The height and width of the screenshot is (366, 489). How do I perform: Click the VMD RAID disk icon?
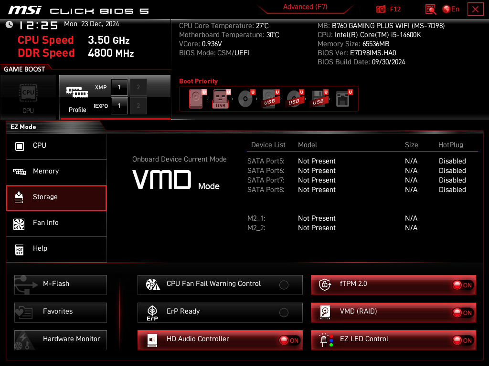[325, 313]
